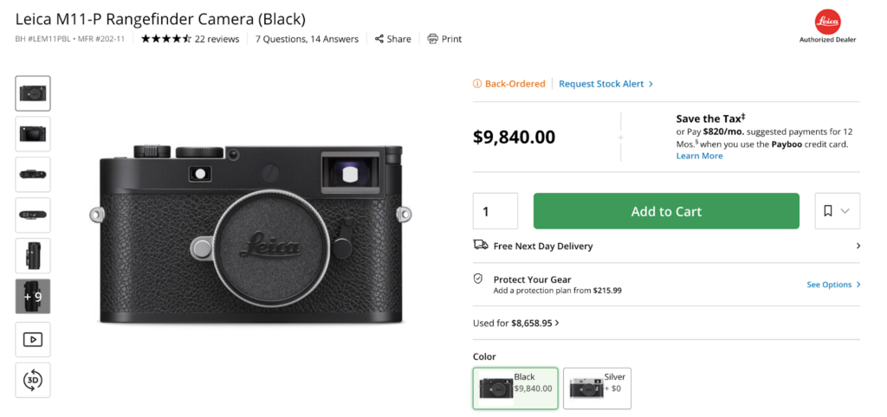Screen dimensions: 887x417
Task: Open the 3D rotation view
Action: pos(33,380)
